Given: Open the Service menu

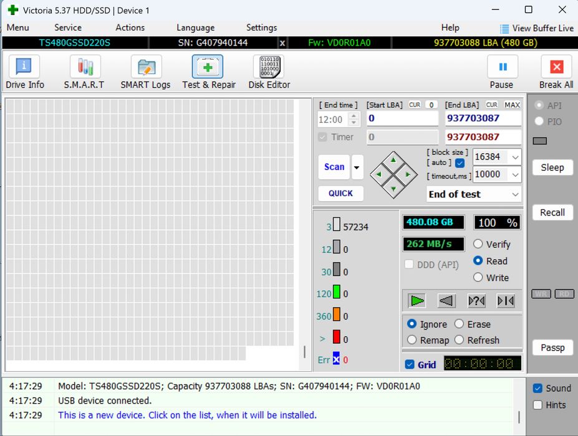Looking at the screenshot, I should (68, 27).
